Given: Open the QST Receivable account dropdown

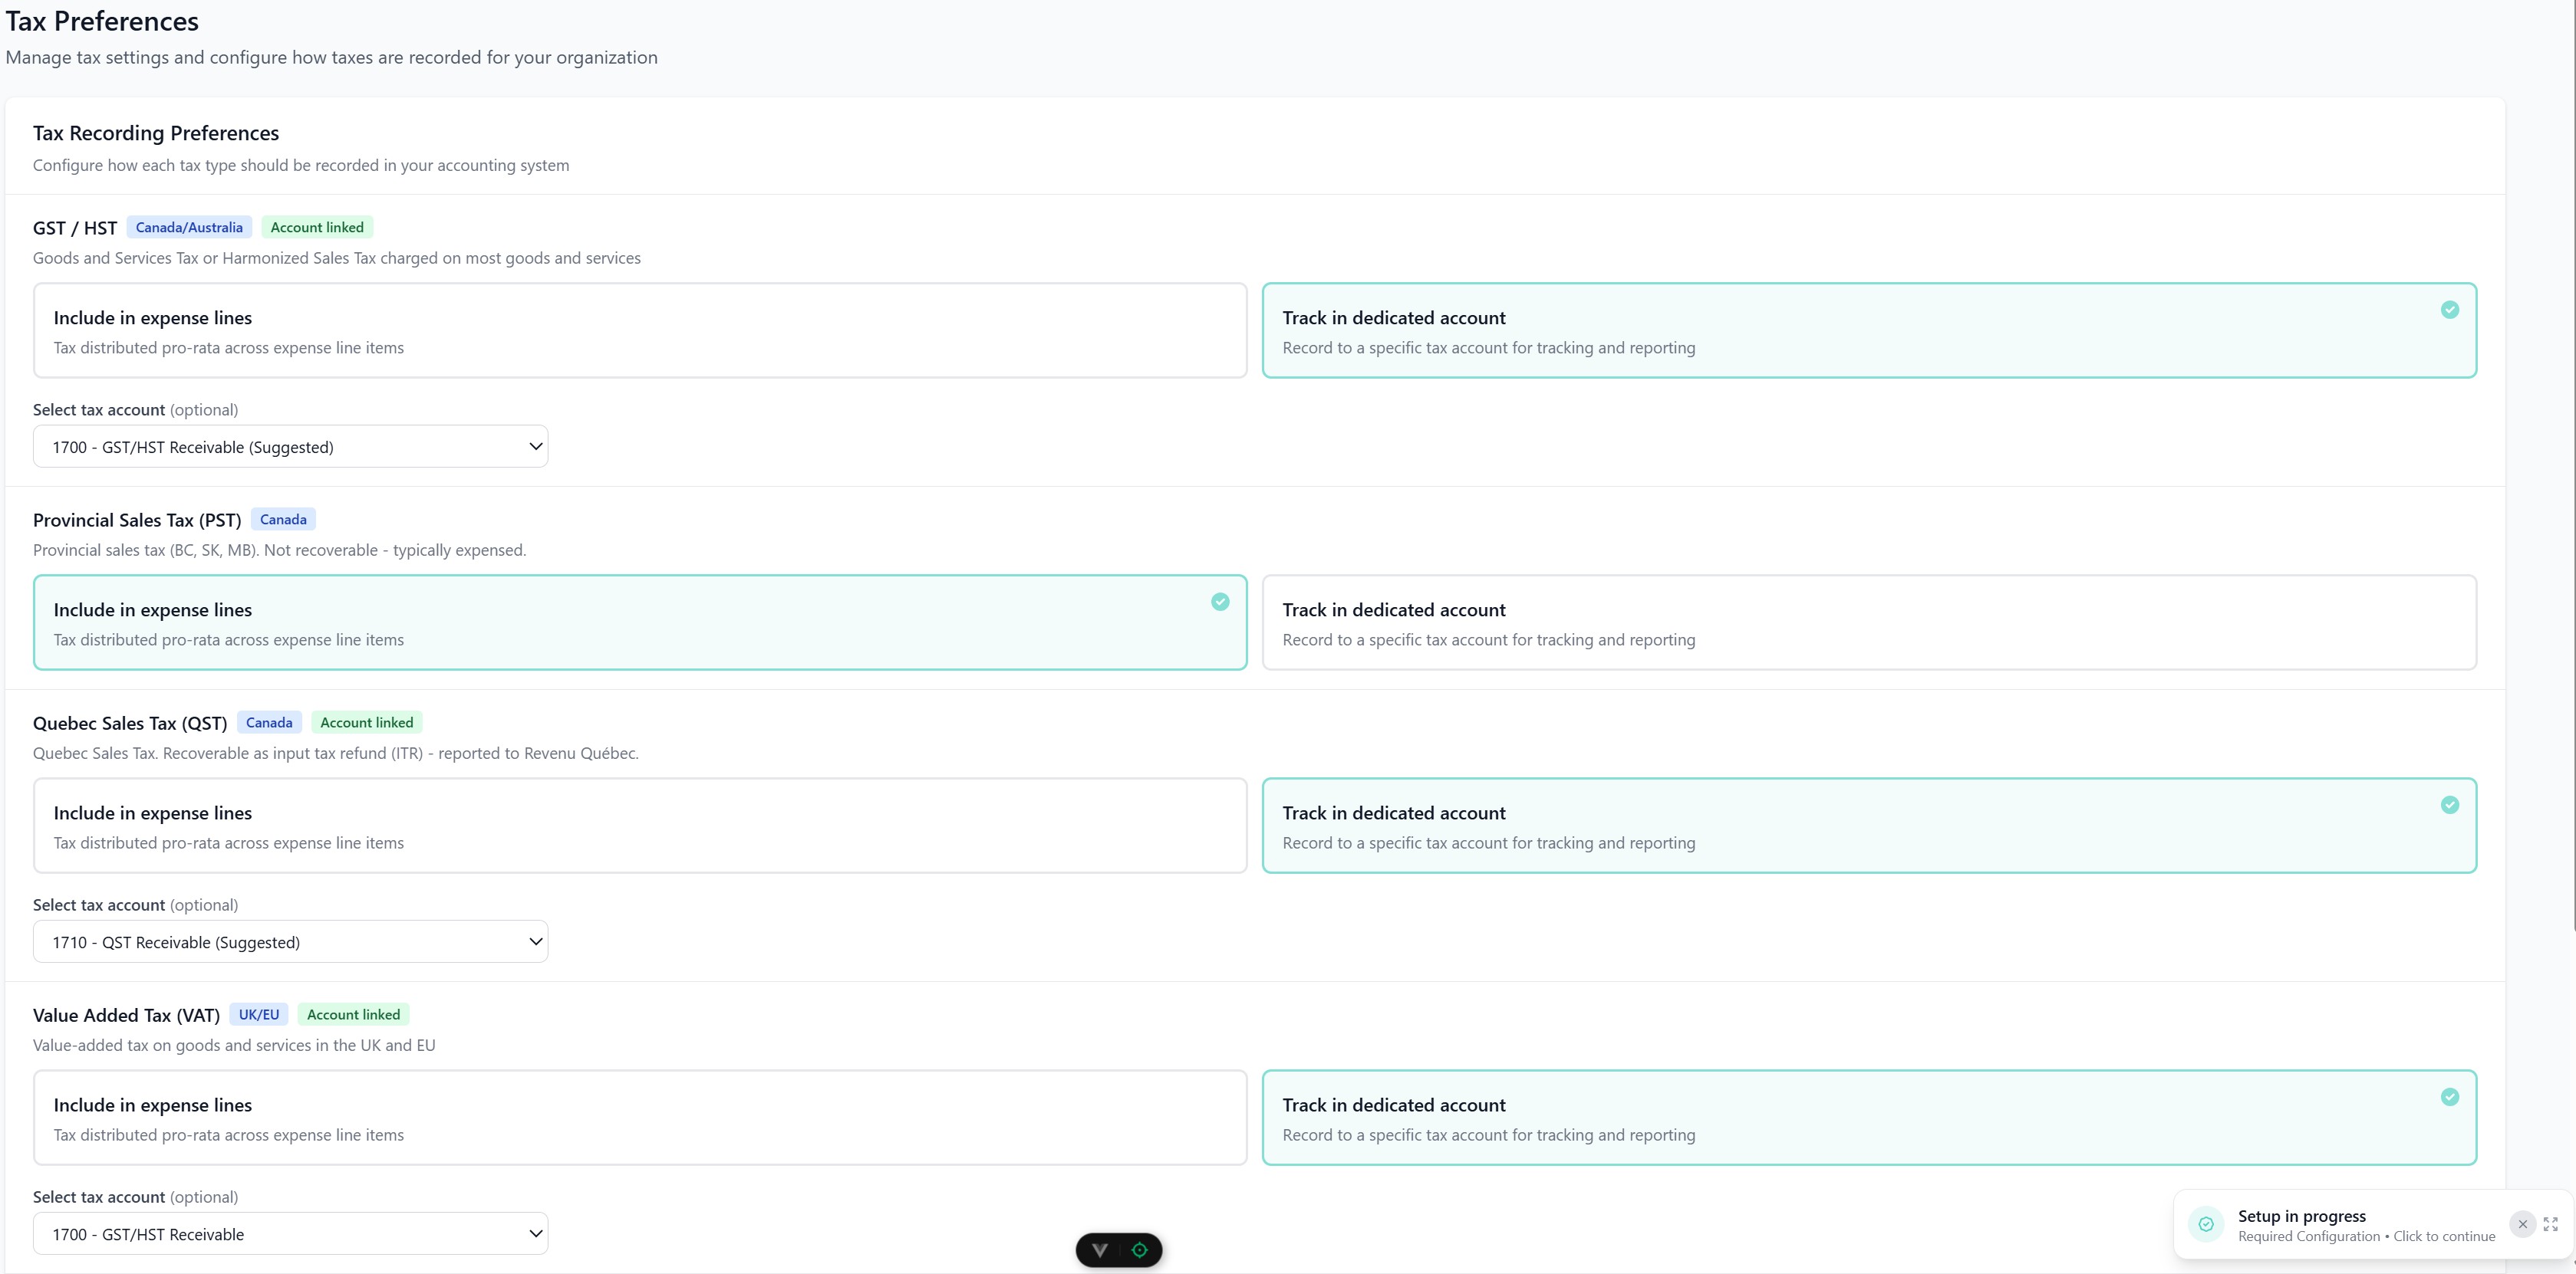Looking at the screenshot, I should coord(290,942).
